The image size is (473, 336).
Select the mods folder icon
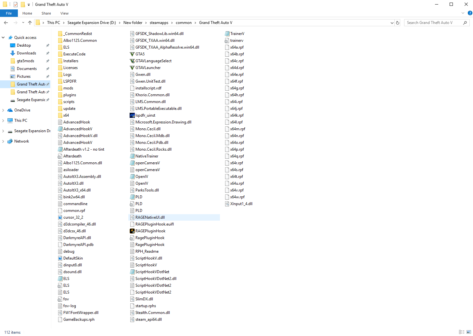pos(60,88)
